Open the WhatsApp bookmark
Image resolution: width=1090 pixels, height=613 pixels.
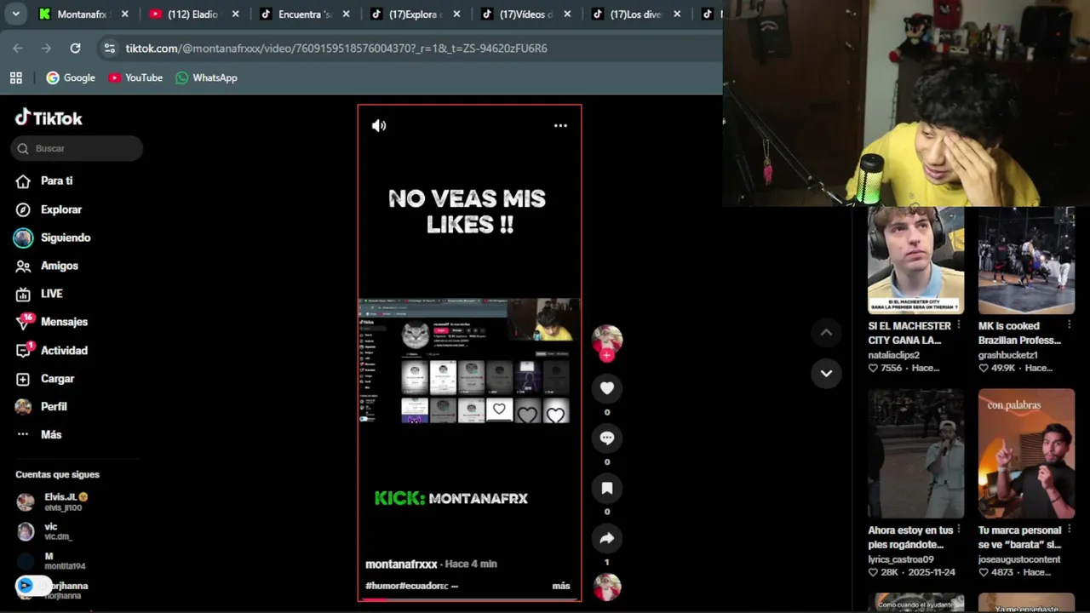pyautogui.click(x=206, y=77)
